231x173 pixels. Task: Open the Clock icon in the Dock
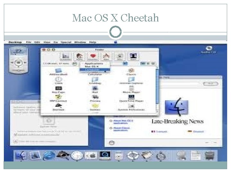[77, 156]
